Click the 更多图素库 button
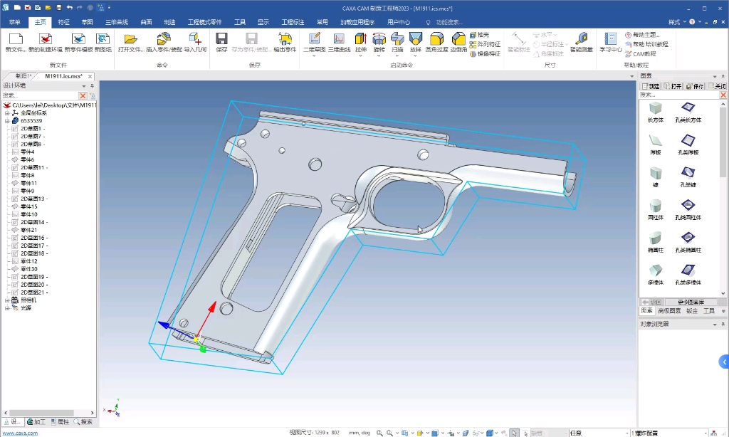The width and height of the screenshot is (729, 437). click(691, 302)
